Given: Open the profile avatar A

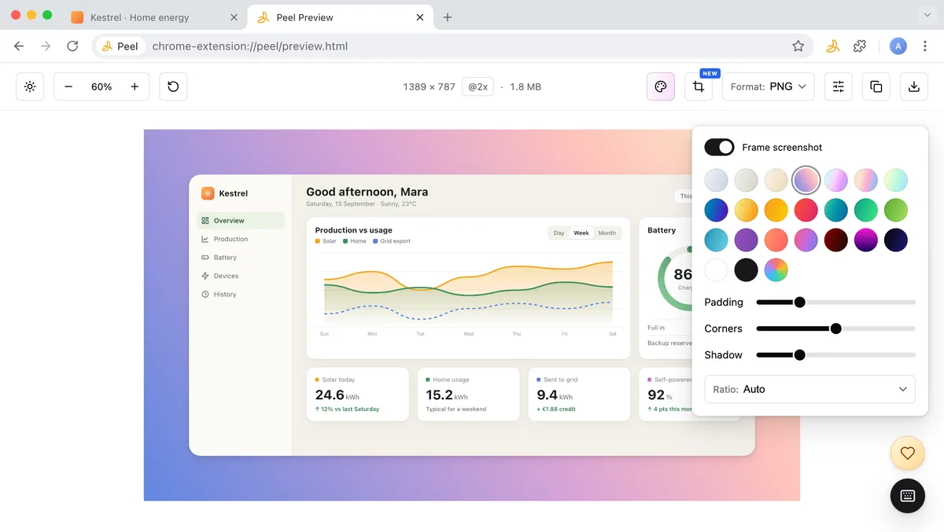Looking at the screenshot, I should click(898, 46).
